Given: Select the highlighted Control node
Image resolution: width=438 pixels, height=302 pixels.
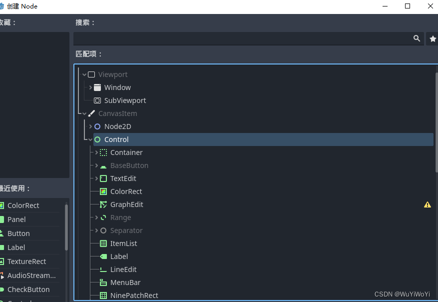Looking at the screenshot, I should (x=263, y=139).
